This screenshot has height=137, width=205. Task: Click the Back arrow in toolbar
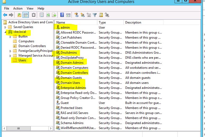pos(5,15)
